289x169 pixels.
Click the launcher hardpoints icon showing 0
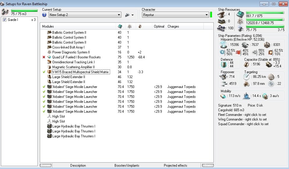[222, 21]
